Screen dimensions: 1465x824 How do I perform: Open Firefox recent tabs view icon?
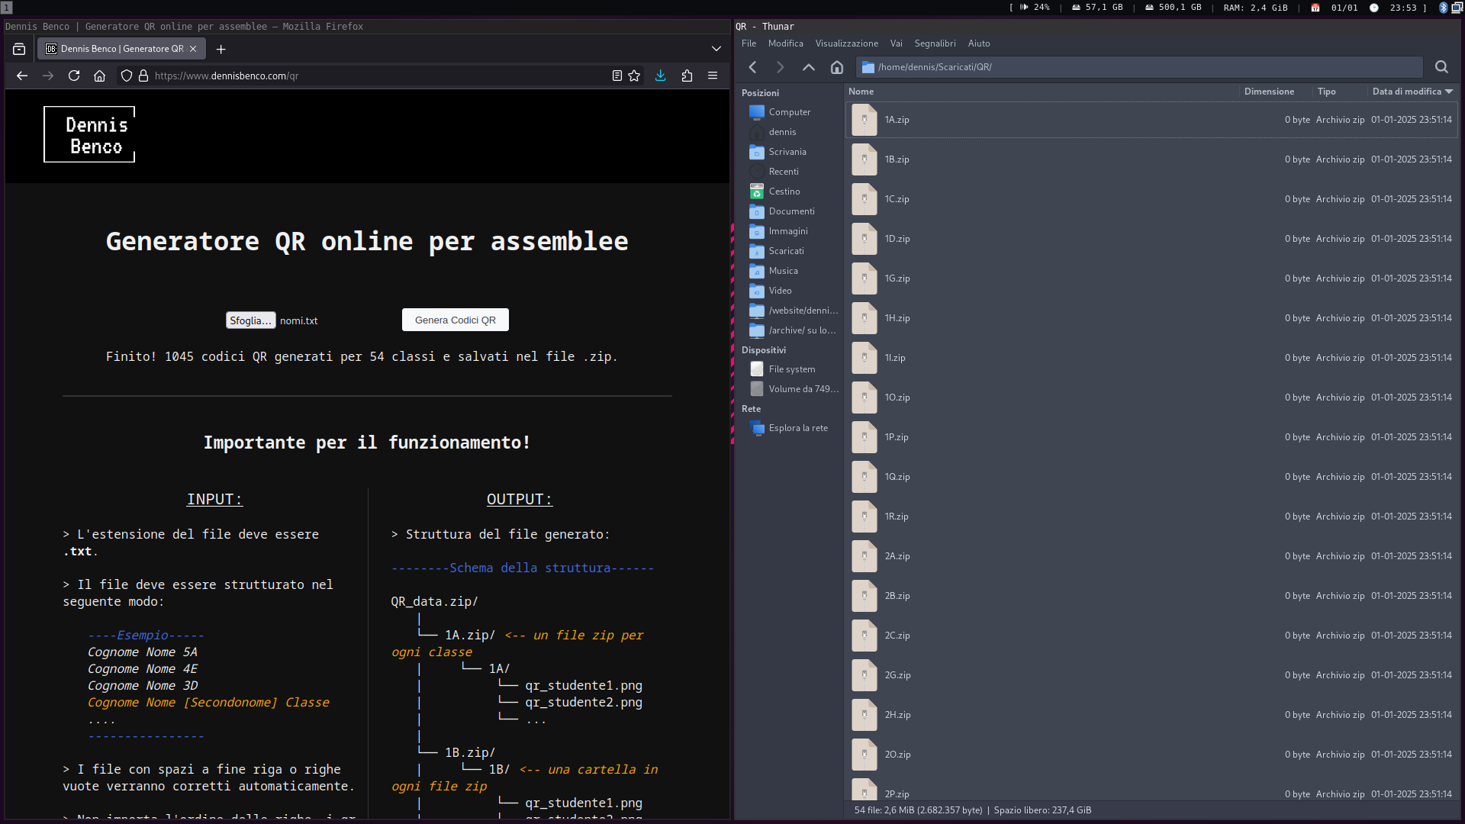[19, 49]
